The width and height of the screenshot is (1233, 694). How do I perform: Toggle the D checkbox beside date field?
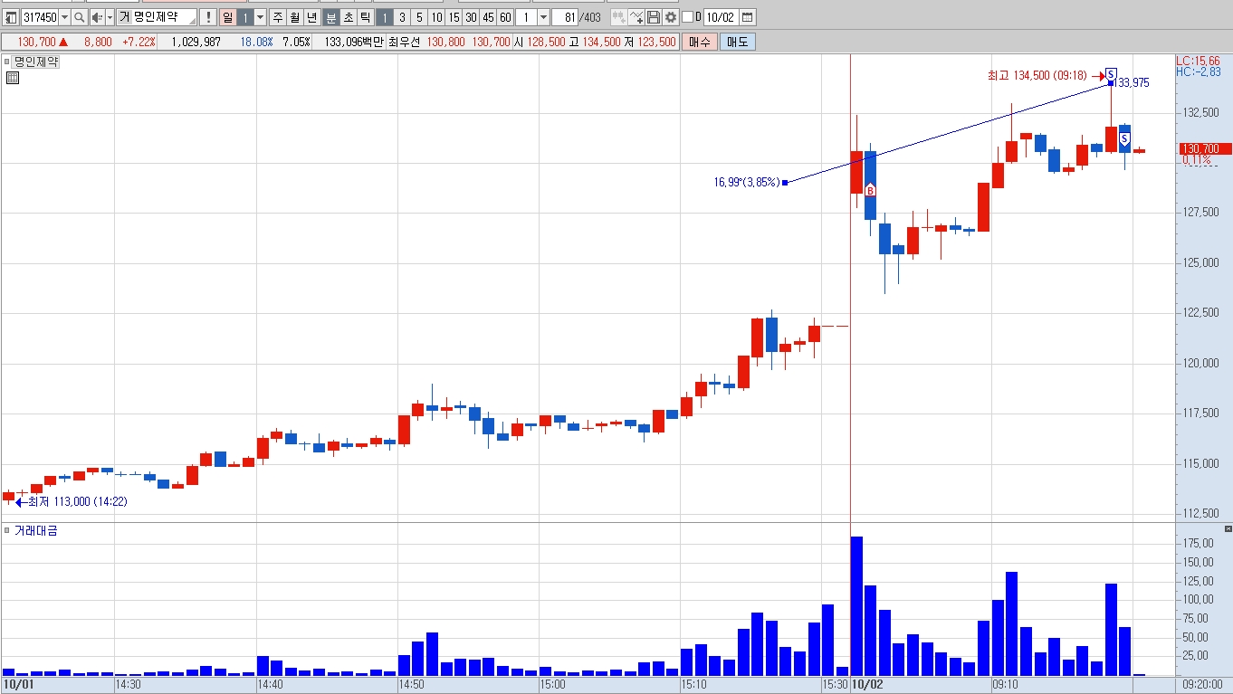pos(687,17)
